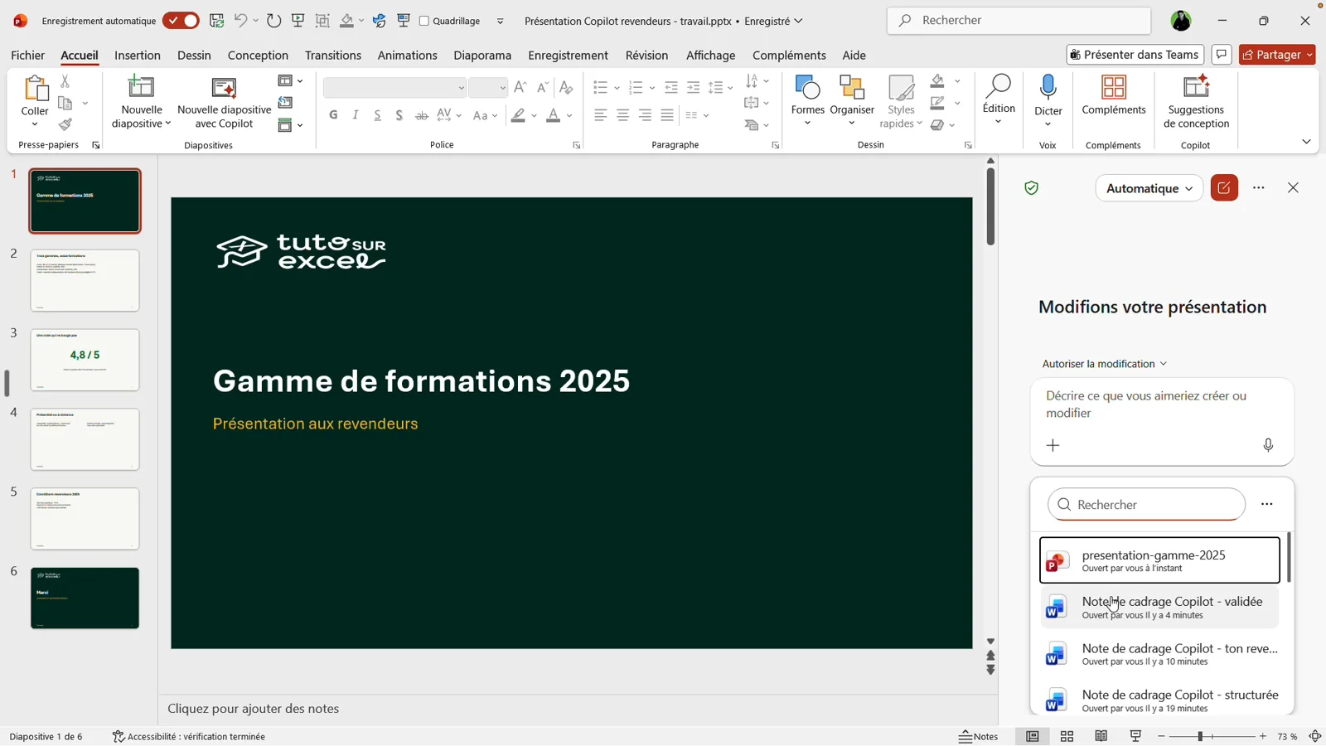Click the plus icon in the Copilot prompt box

pyautogui.click(x=1053, y=445)
